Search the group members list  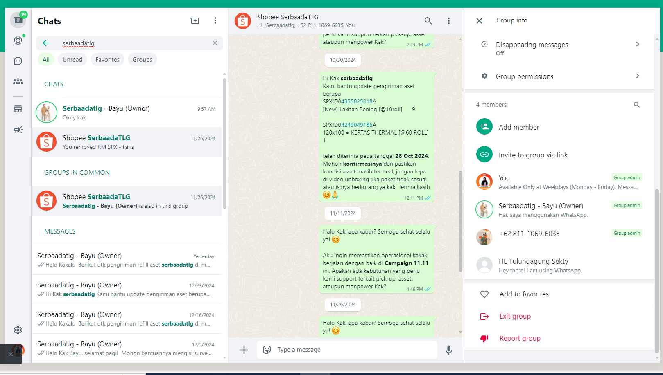[x=637, y=105]
